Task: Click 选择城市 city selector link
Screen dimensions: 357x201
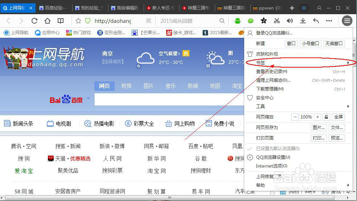Action: pyautogui.click(x=113, y=61)
